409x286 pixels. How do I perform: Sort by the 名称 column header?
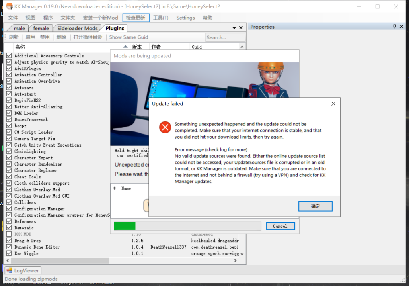click(72, 47)
